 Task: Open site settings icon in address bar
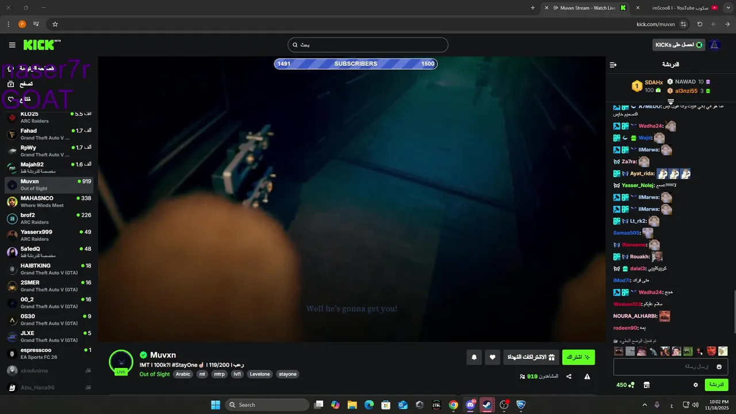(x=683, y=24)
